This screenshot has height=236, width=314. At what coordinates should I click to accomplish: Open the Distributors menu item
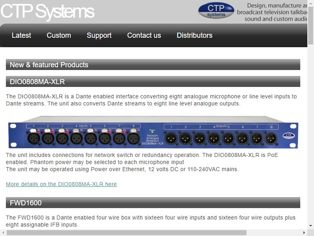pyautogui.click(x=194, y=35)
